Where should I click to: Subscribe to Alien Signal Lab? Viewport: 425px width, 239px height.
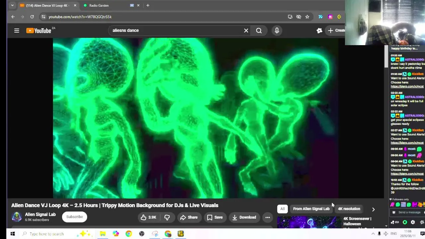(74, 217)
